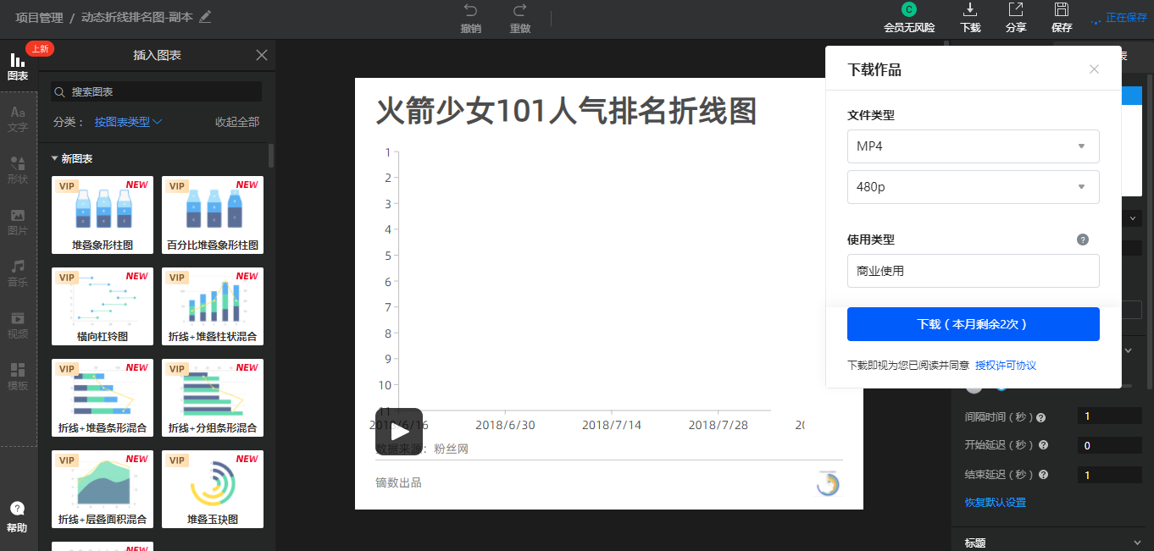
Task: Click the 下载（本月剩余2次）button
Action: pyautogui.click(x=974, y=324)
